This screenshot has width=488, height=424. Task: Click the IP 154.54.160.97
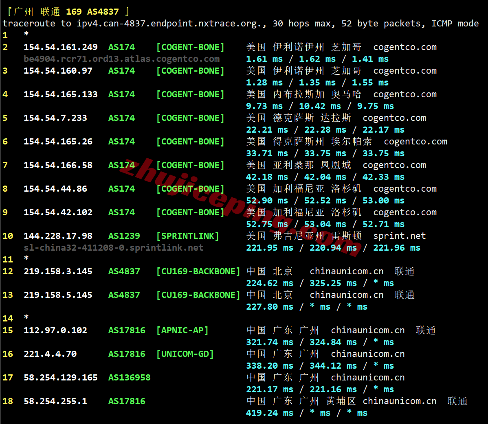[x=58, y=71]
